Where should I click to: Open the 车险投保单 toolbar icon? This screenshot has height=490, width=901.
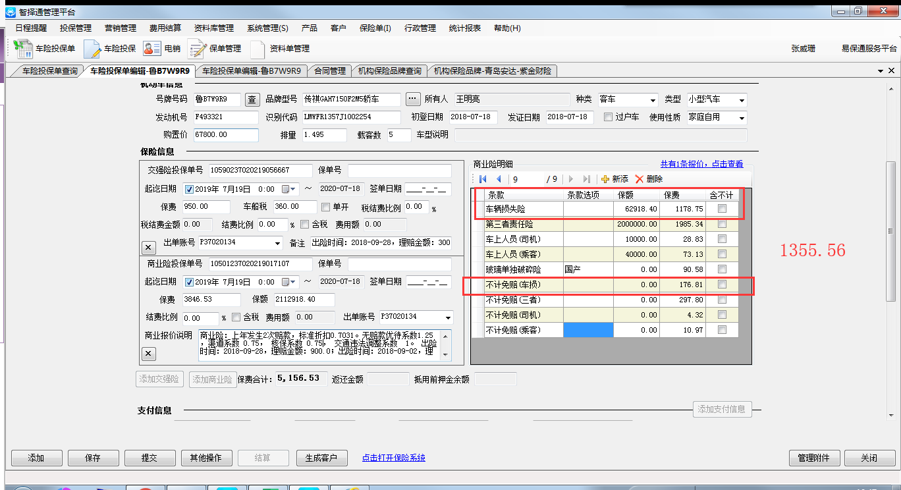point(23,49)
